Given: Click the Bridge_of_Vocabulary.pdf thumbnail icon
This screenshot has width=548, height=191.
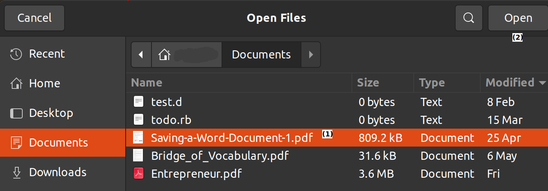Looking at the screenshot, I should click(x=139, y=156).
